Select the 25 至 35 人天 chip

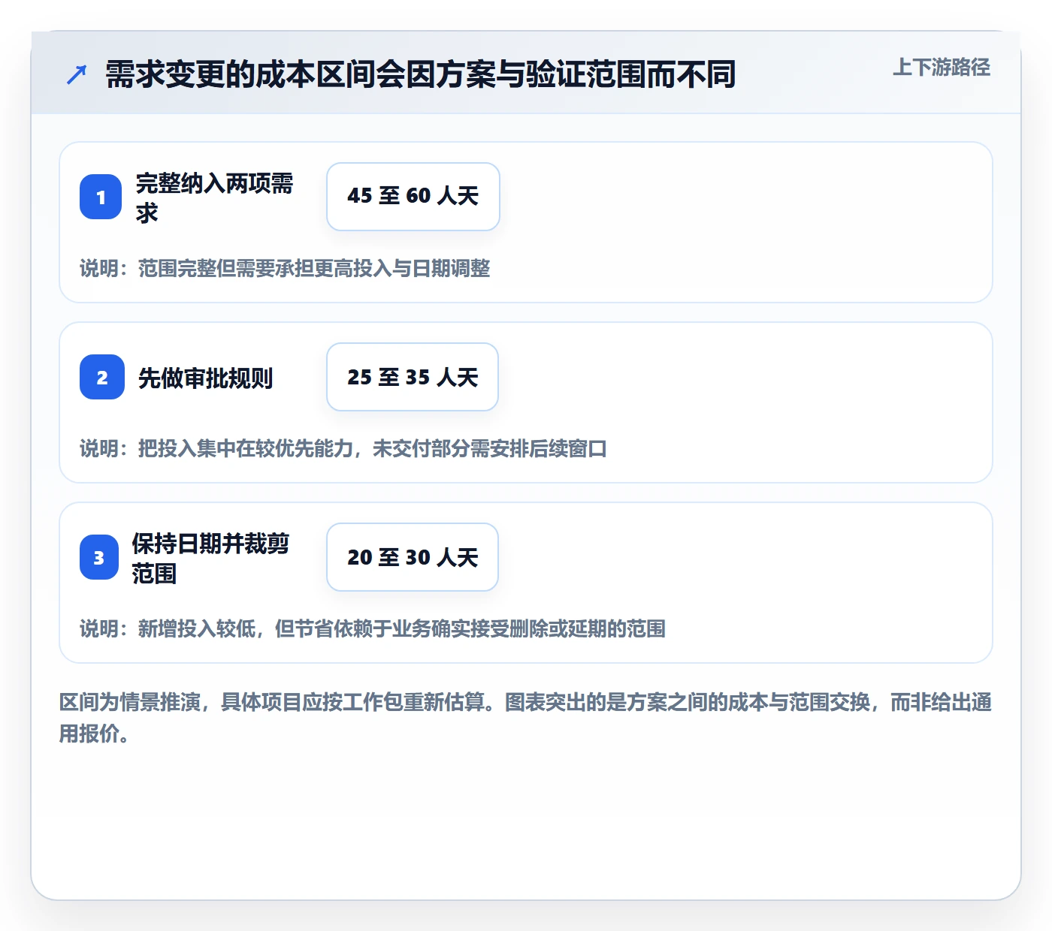click(413, 377)
